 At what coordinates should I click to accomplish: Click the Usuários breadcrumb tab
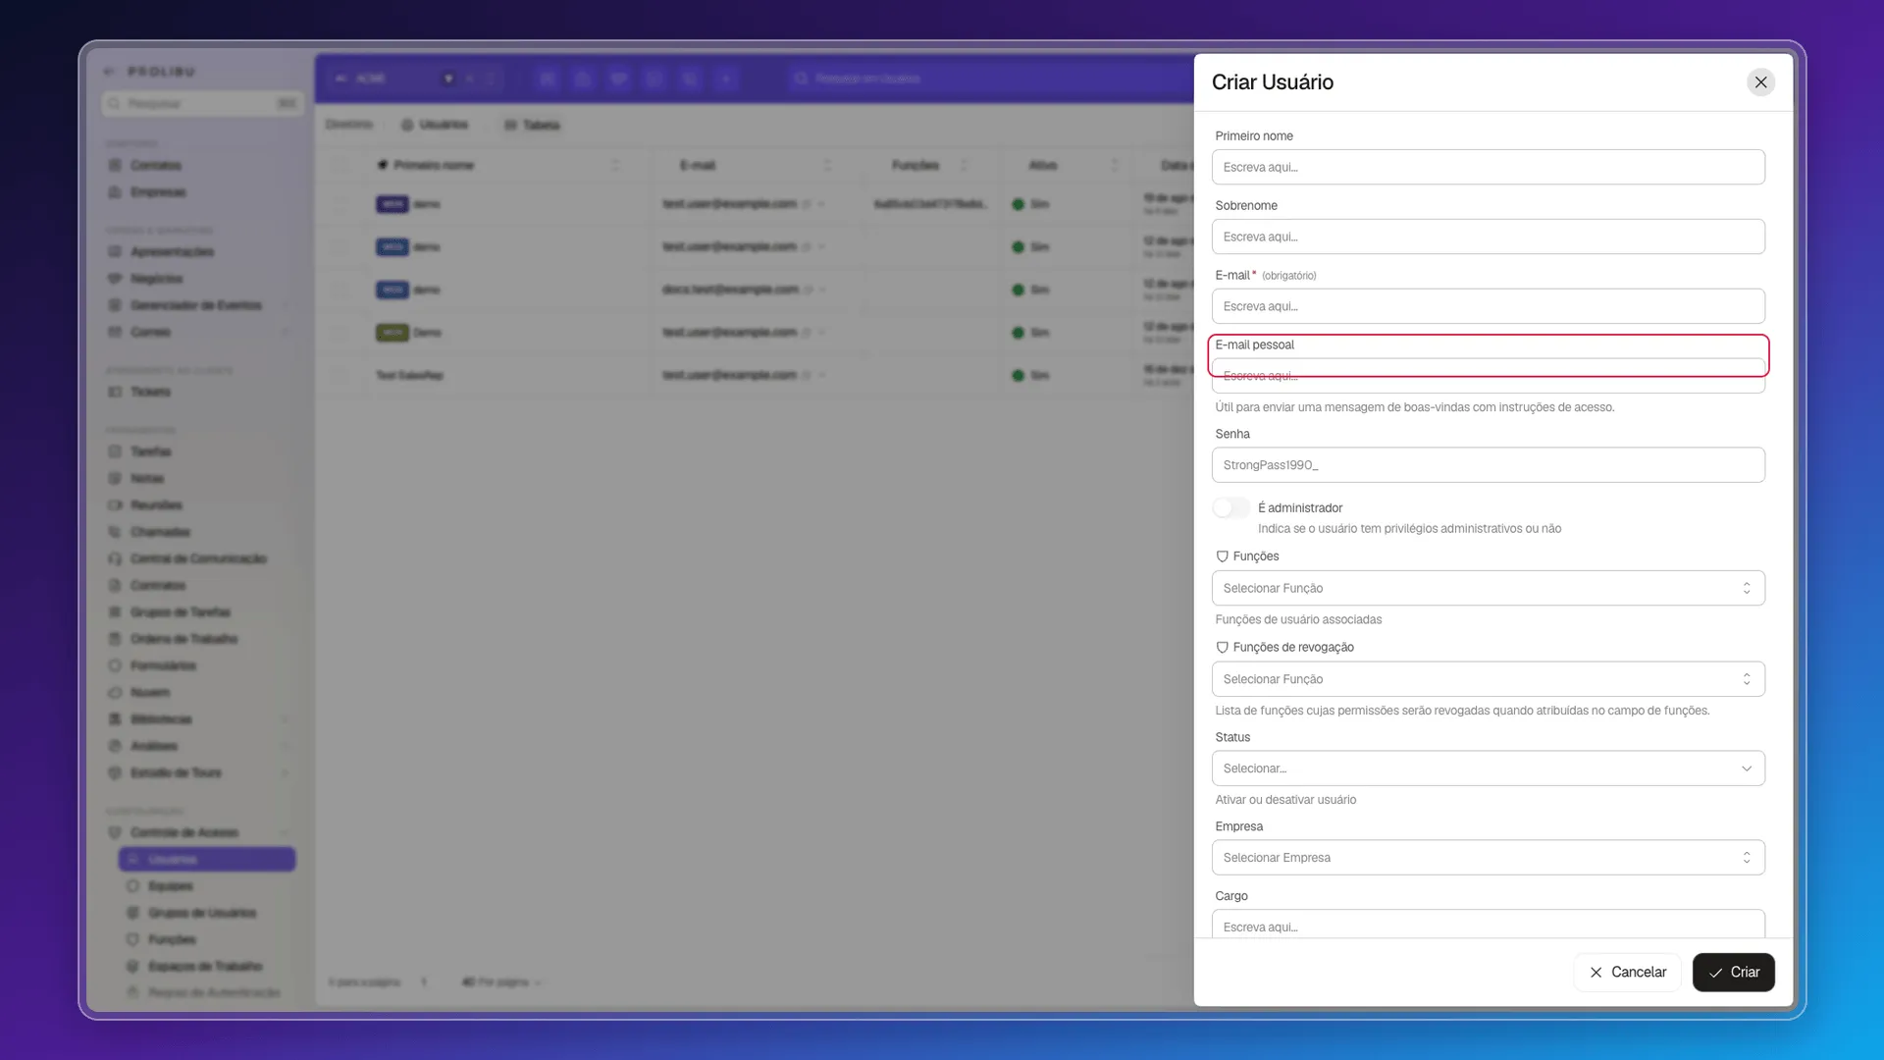435,125
